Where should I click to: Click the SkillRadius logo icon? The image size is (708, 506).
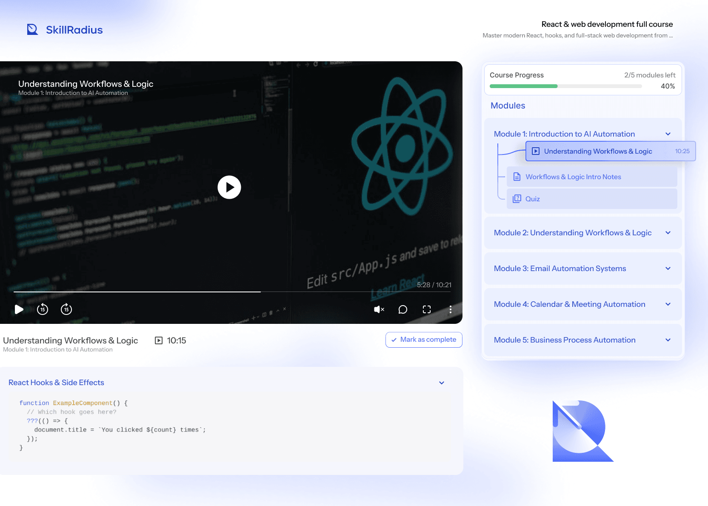click(x=33, y=29)
